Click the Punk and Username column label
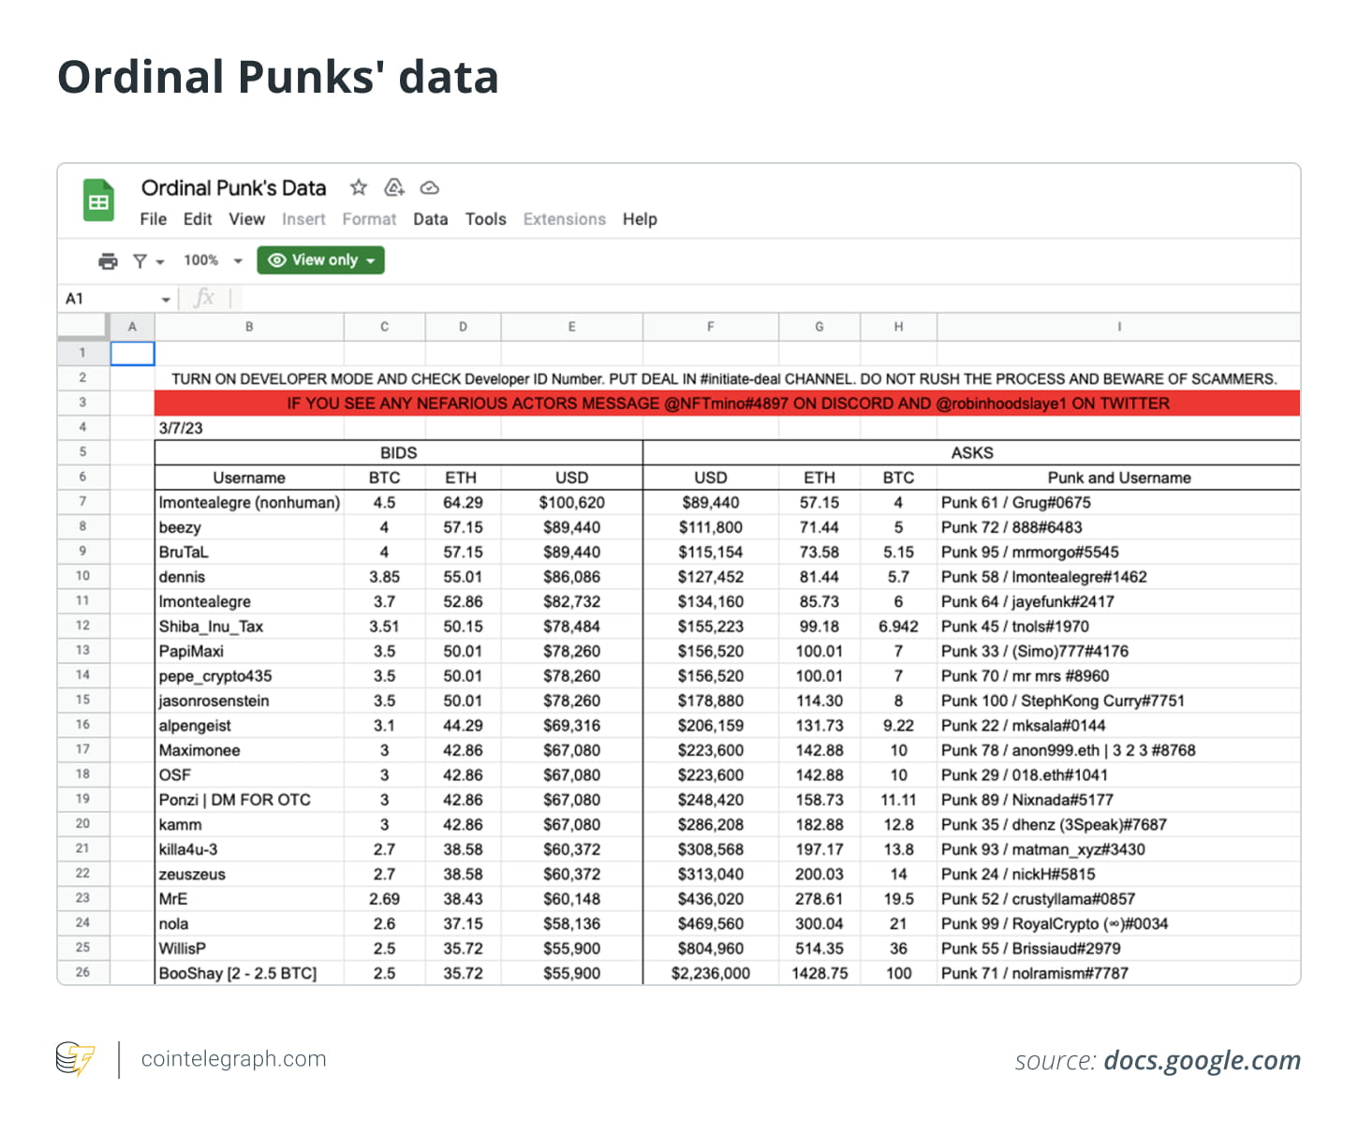The image size is (1358, 1135). pyautogui.click(x=1118, y=478)
